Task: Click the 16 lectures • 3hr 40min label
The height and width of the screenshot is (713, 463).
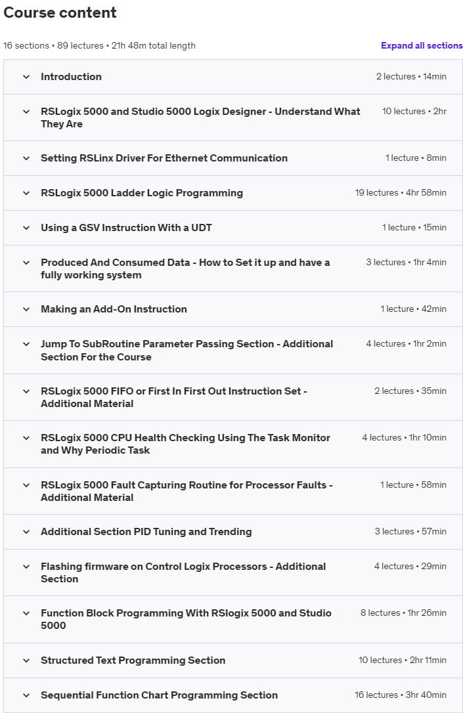Action: (x=401, y=695)
